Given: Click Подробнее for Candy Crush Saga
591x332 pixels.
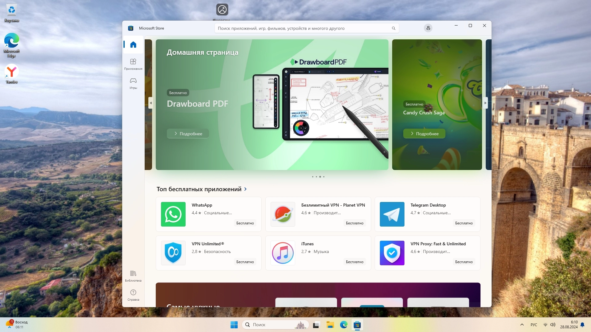Looking at the screenshot, I should [424, 134].
